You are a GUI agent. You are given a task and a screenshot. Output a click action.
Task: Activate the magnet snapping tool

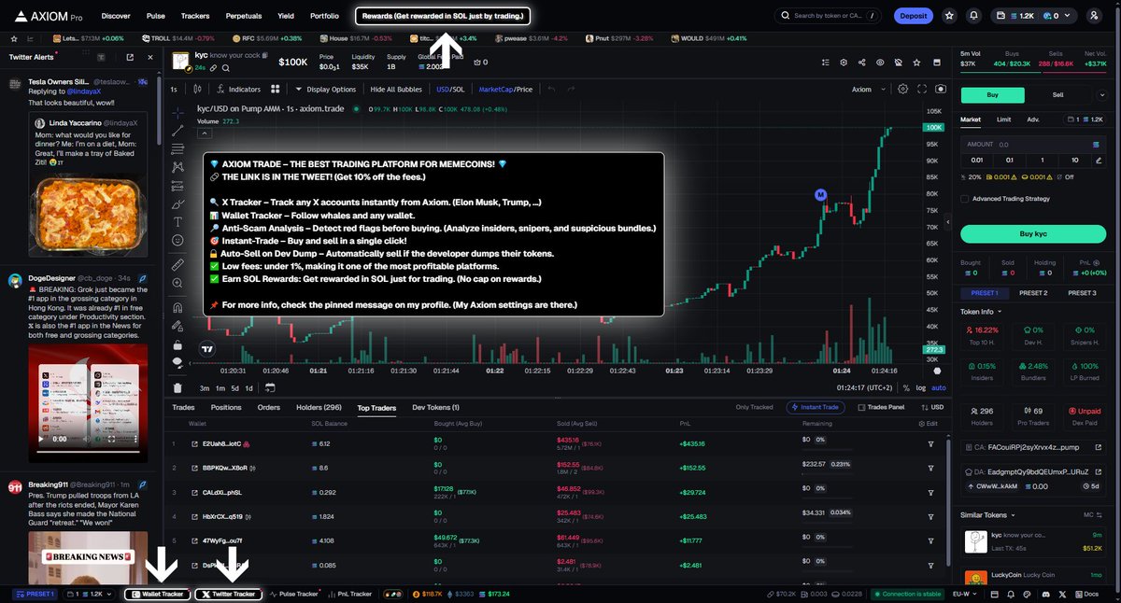[177, 308]
